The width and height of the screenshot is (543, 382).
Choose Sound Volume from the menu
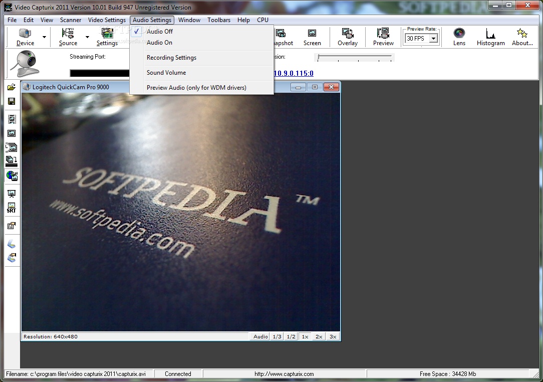pos(201,73)
